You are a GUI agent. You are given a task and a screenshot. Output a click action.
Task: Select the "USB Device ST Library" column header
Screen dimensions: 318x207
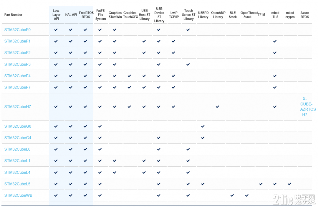159,15
